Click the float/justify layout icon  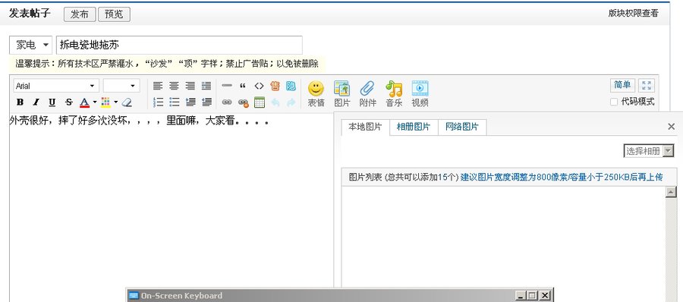tap(206, 86)
